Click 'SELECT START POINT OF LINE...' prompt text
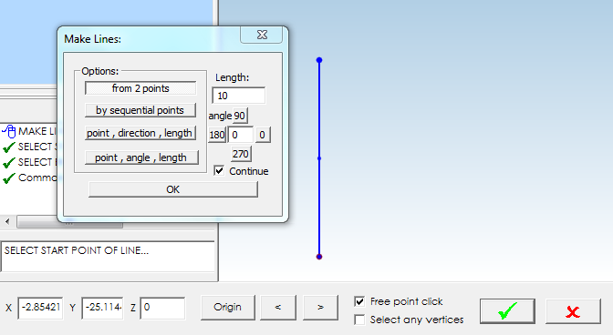This screenshot has height=335, width=613. pos(77,250)
